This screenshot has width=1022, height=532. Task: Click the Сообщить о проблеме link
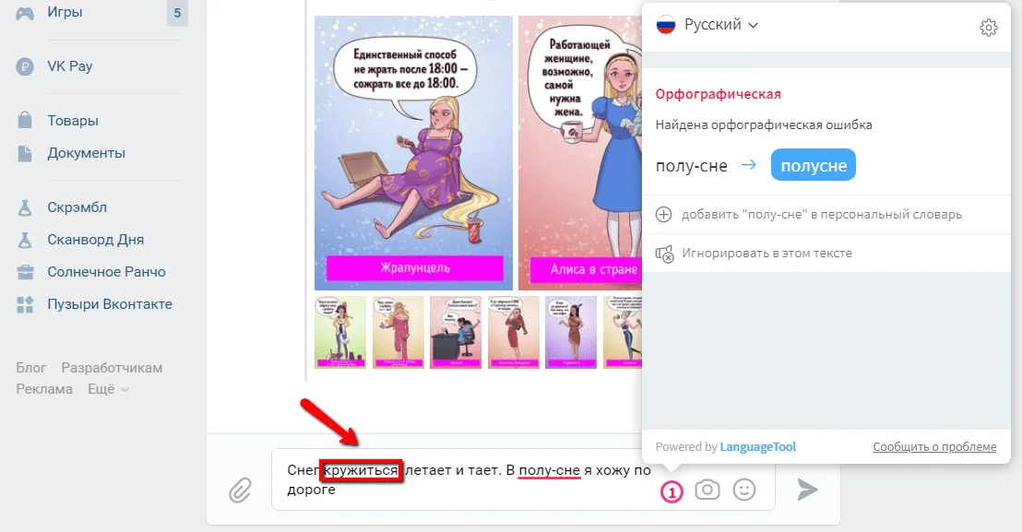coord(934,446)
